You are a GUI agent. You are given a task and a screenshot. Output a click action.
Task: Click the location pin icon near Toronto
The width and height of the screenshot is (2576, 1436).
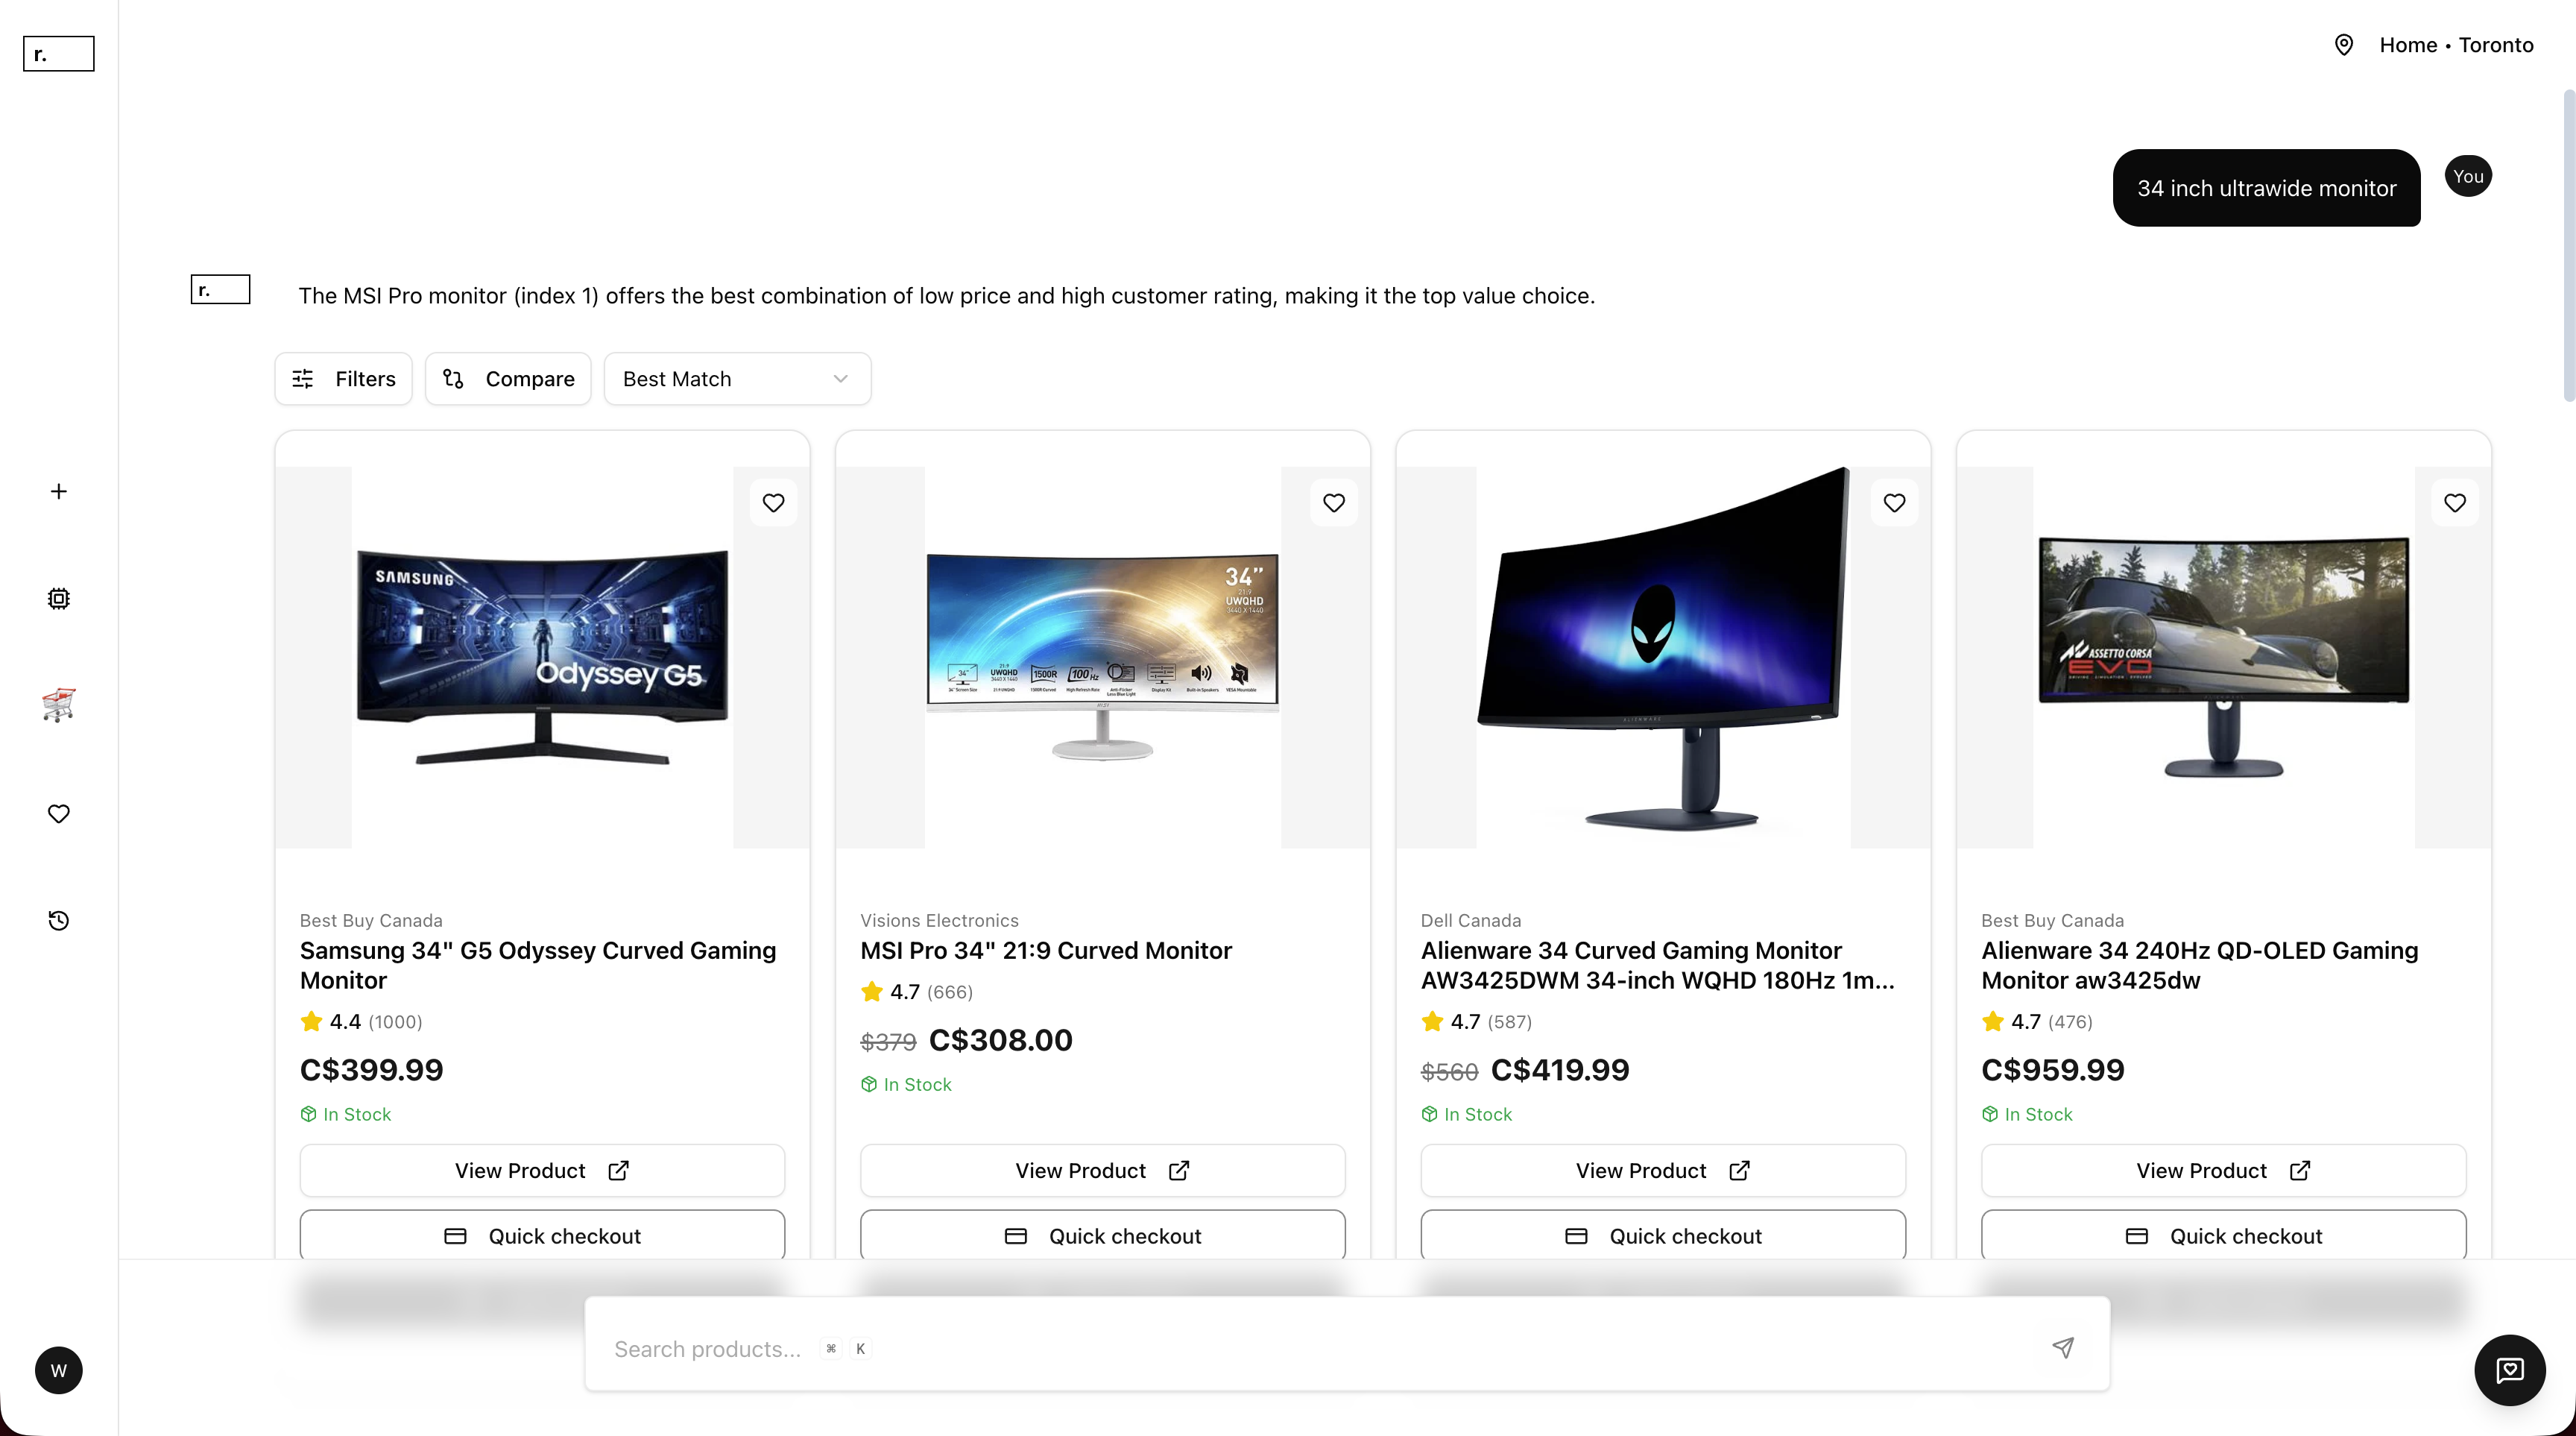coord(2344,44)
